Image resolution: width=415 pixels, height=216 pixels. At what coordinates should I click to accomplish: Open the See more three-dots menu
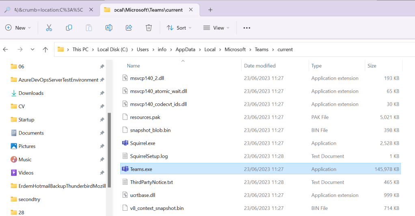tap(246, 28)
